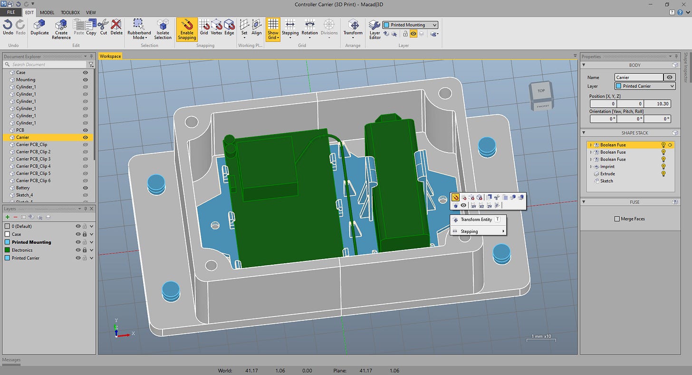Click the Printed Carrier layer color swatch
Image resolution: width=692 pixels, height=375 pixels.
(x=7, y=258)
